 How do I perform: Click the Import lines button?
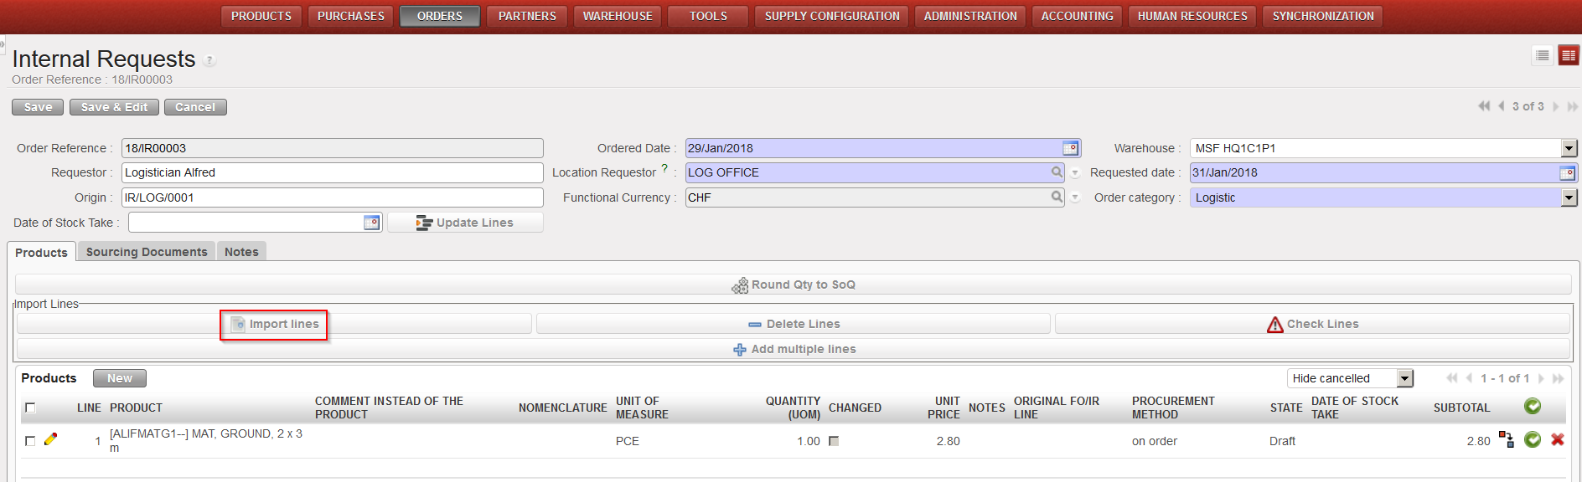(x=274, y=324)
